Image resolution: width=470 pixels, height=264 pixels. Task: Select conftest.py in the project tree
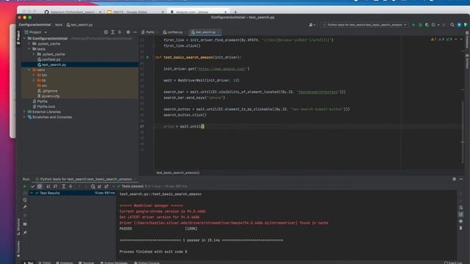pos(51,59)
